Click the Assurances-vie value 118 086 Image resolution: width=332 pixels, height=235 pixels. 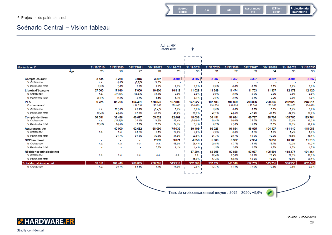(x=309, y=129)
